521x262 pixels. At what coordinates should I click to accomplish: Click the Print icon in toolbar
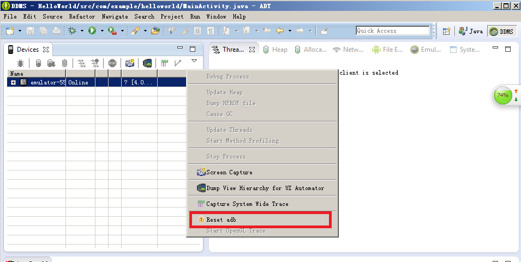click(x=57, y=31)
